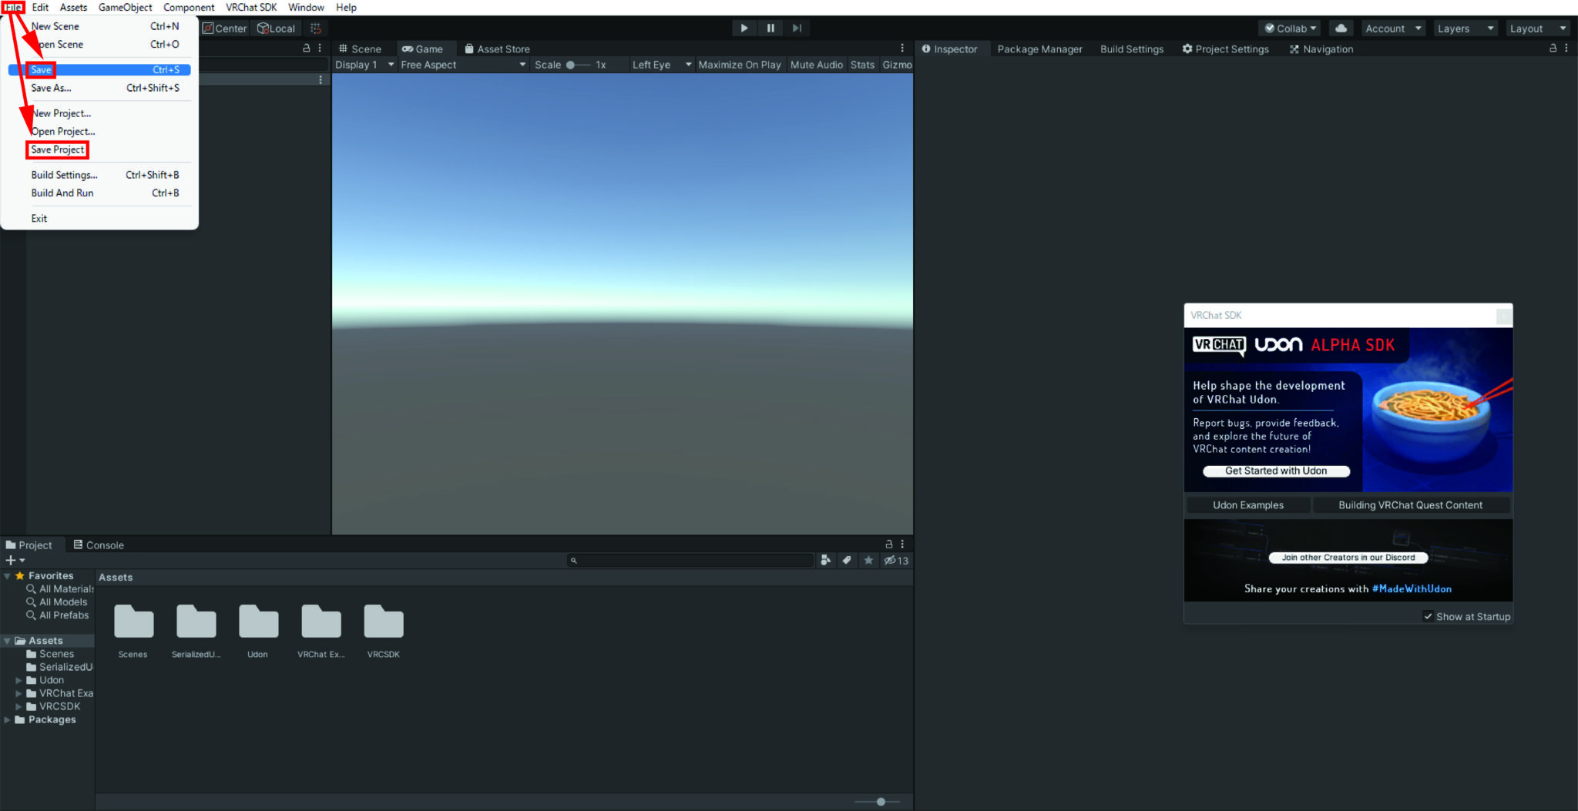Click Get Started with Udon
The width and height of the screenshot is (1578, 811).
1275,471
